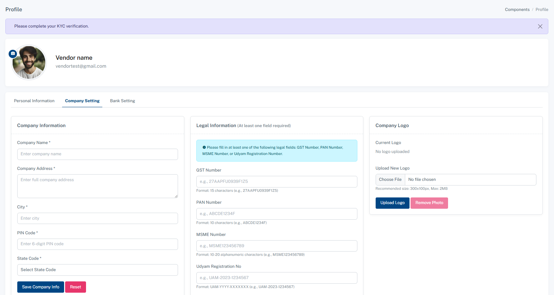This screenshot has height=295, width=554.
Task: Open the Components breadcrumb link
Action: pos(517,10)
